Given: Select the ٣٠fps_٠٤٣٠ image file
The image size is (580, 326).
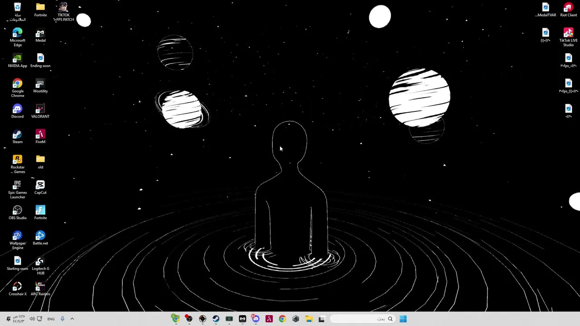Looking at the screenshot, I should [568, 61].
